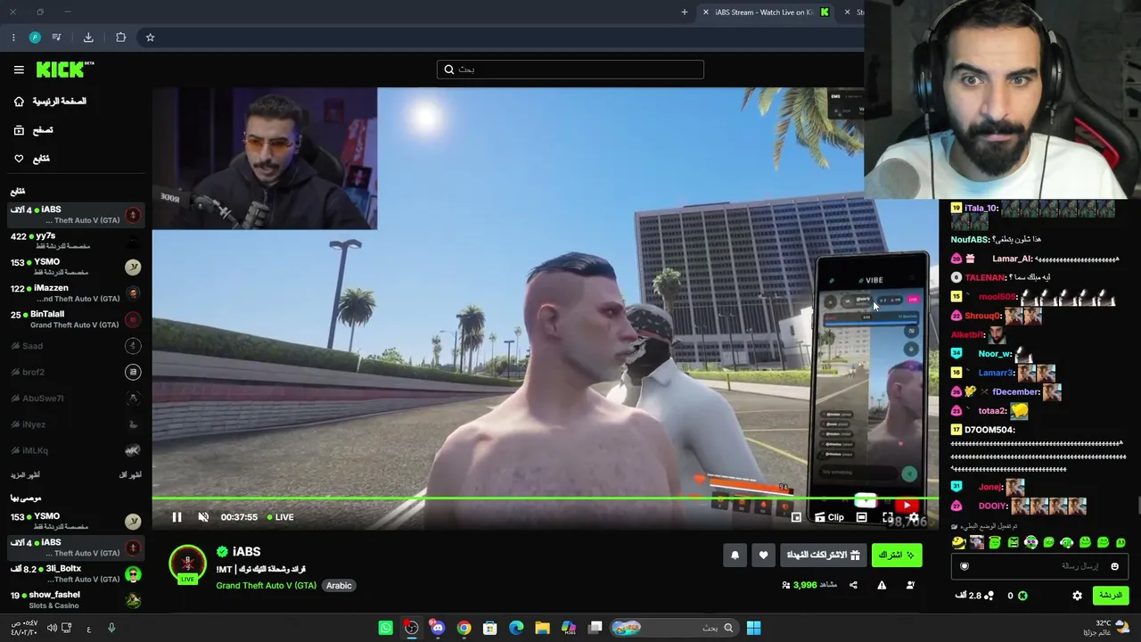Open Grand Theft Auto V category link
Viewport: 1141px width, 642px height.
point(266,586)
